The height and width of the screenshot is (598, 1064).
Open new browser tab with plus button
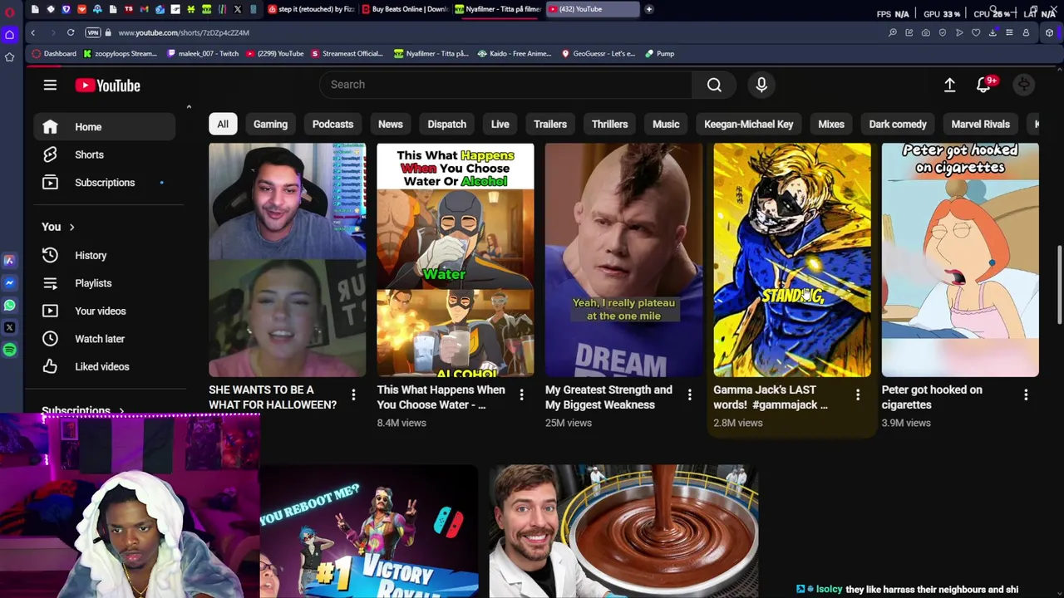[648, 9]
